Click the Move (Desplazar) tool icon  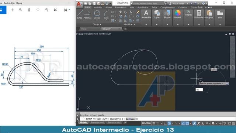tap(121, 12)
